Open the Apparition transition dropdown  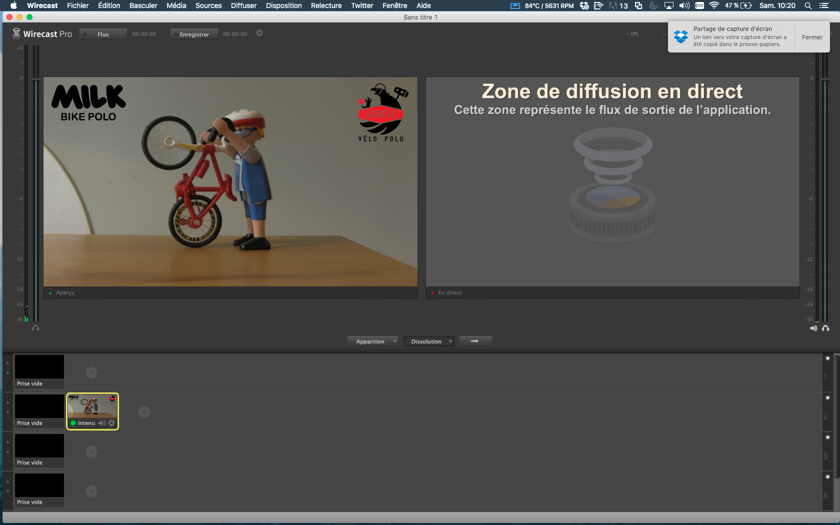pos(372,341)
